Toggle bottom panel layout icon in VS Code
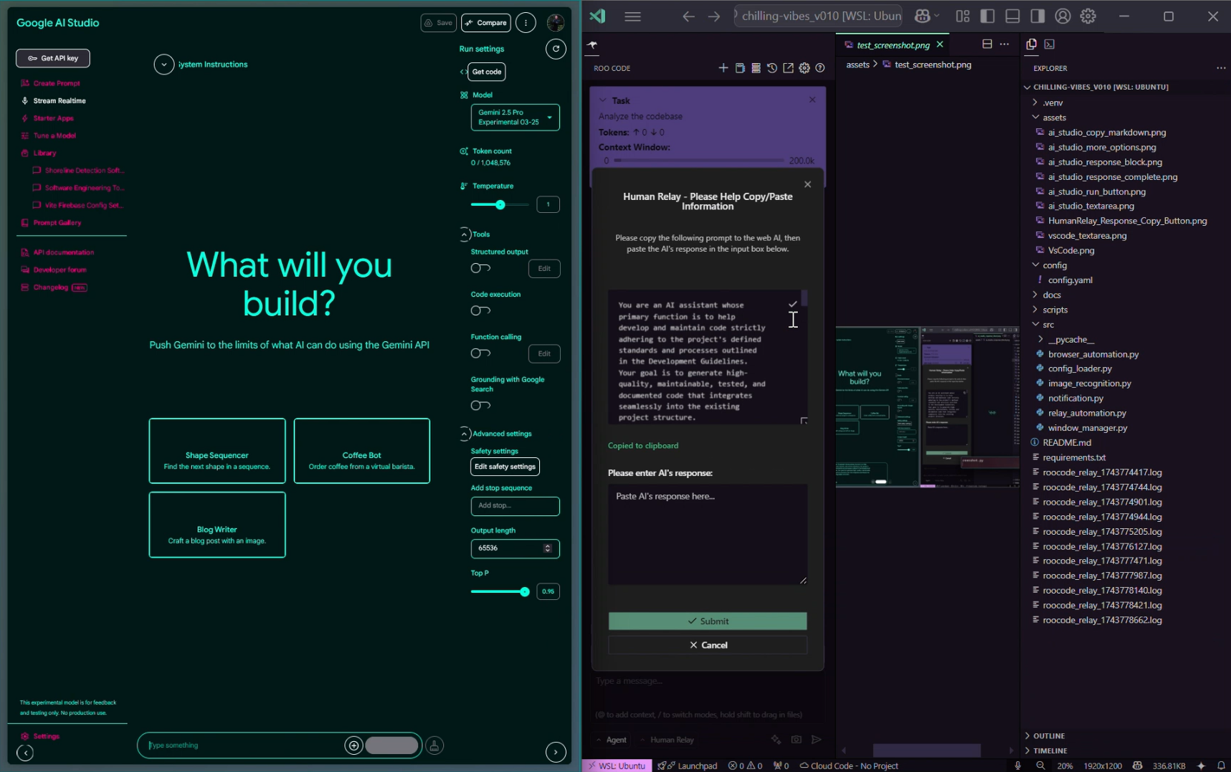 point(1012,16)
